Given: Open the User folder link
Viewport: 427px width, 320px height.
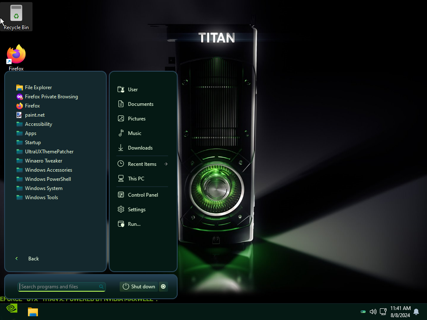Looking at the screenshot, I should (128, 89).
